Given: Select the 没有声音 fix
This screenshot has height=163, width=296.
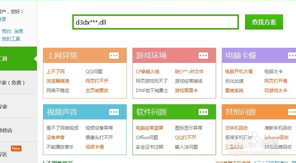Looking at the screenshot, I should (x=56, y=138).
